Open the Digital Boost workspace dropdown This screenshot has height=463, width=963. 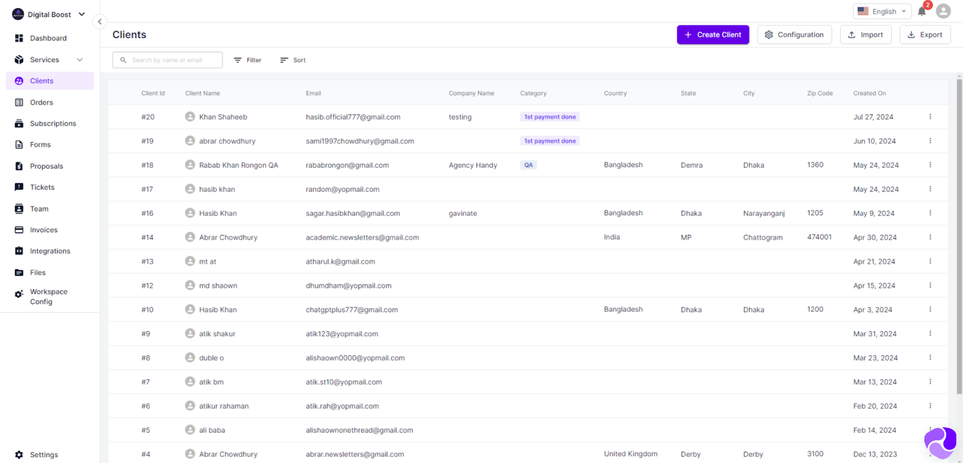[x=49, y=14]
